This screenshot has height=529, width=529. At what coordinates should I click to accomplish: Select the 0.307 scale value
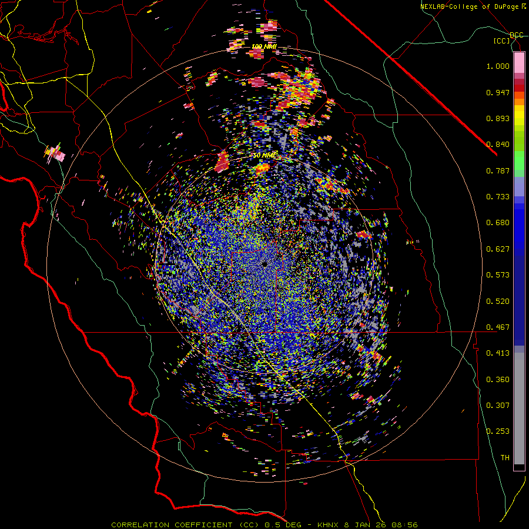(498, 406)
